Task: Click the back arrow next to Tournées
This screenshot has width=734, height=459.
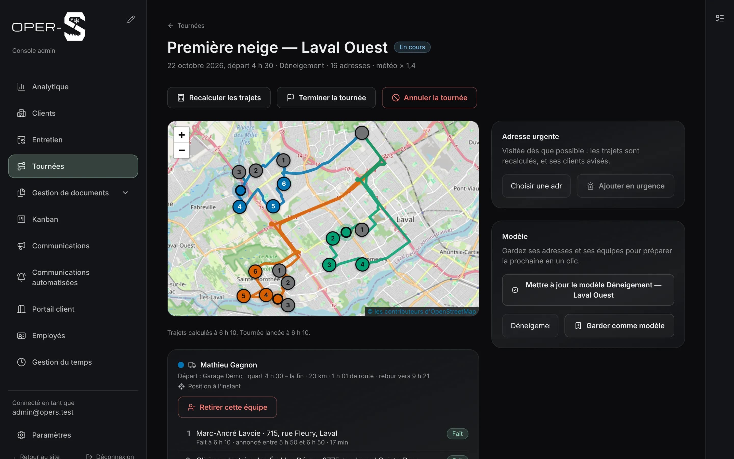Action: tap(171, 26)
